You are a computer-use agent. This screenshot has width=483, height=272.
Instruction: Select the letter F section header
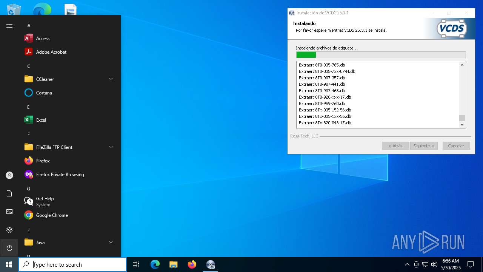(x=28, y=134)
